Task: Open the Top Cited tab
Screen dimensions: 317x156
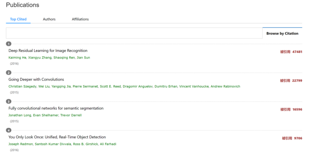Action: tap(18, 19)
